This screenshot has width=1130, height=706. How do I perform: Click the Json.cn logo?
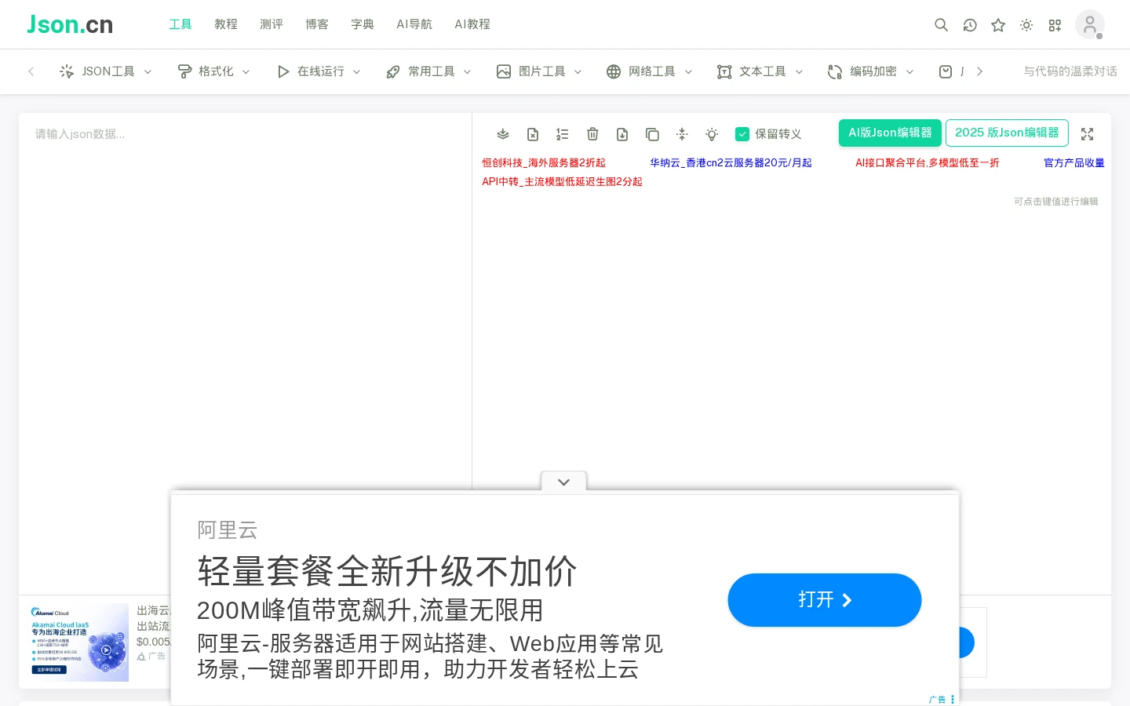point(70,24)
